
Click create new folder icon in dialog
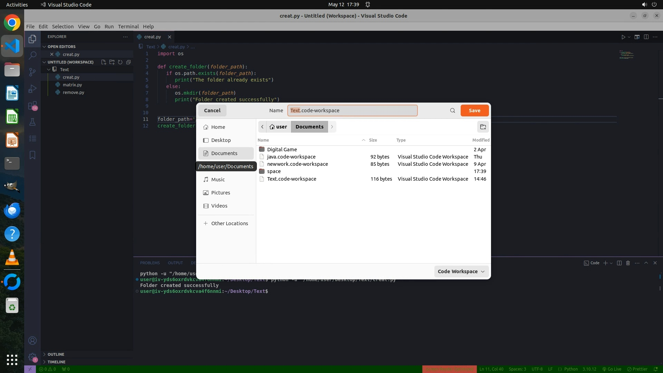tap(483, 127)
